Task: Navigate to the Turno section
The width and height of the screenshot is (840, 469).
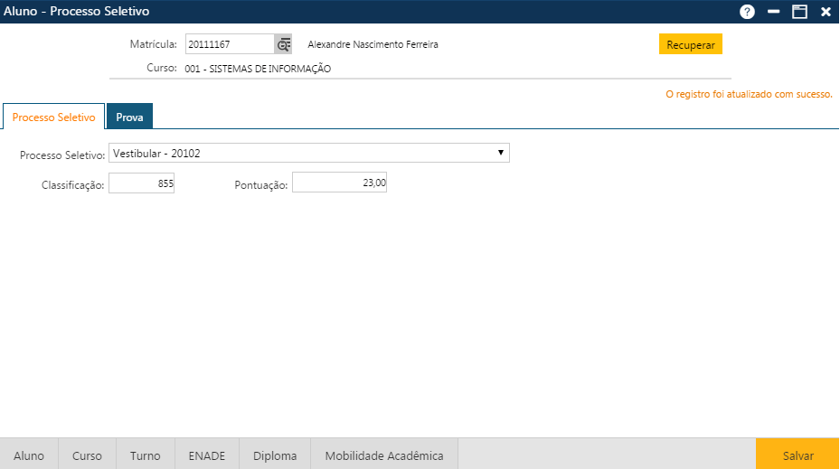Action: tap(145, 455)
